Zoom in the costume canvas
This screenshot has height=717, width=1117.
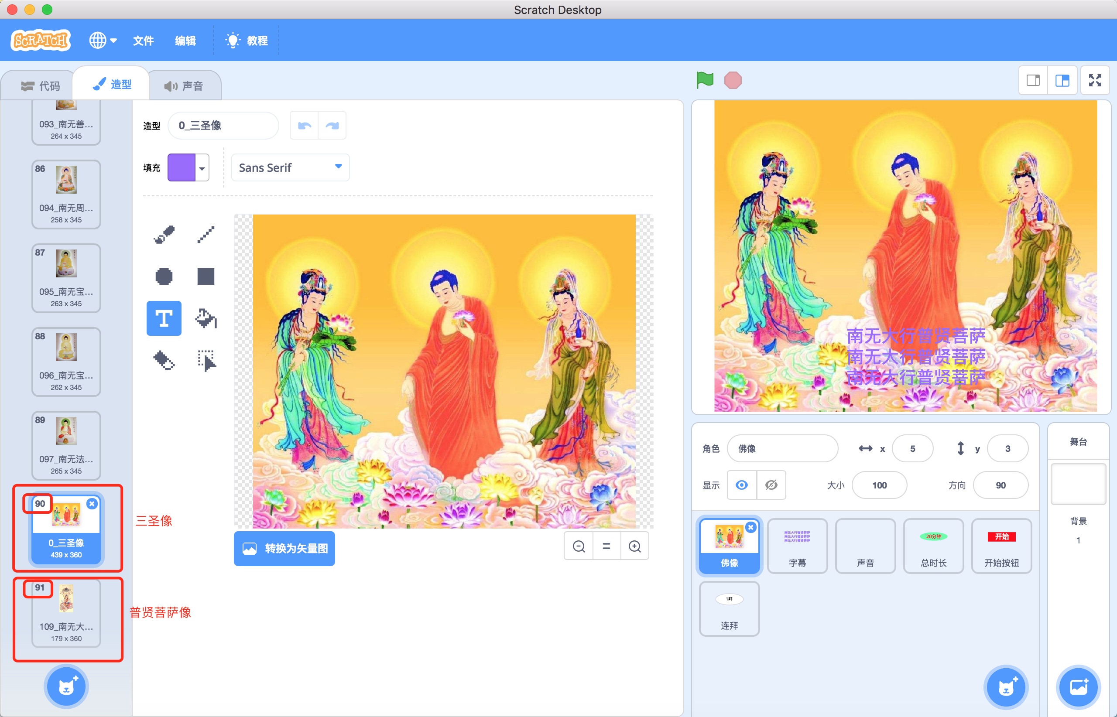coord(634,546)
